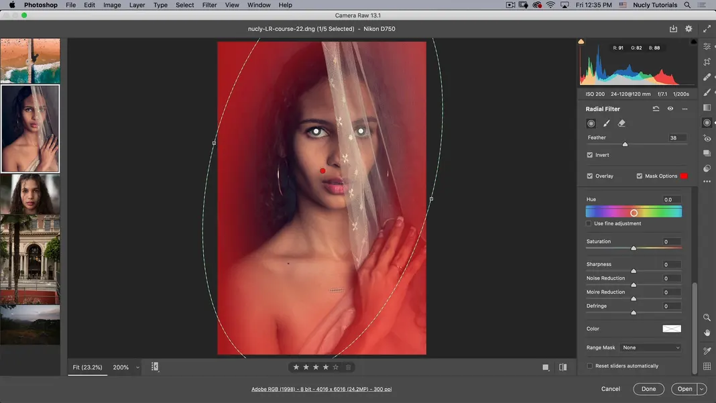This screenshot has width=716, height=403.
Task: Click the Open button
Action: pyautogui.click(x=684, y=390)
